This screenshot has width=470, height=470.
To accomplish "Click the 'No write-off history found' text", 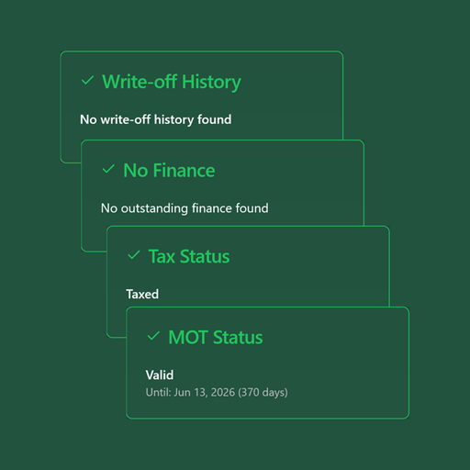I will 155,119.
